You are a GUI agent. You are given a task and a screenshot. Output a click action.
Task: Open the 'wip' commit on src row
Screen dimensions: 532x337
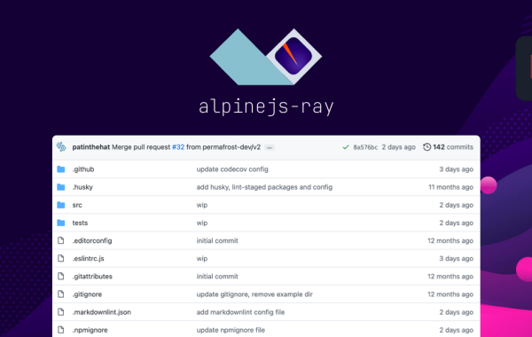tap(202, 205)
